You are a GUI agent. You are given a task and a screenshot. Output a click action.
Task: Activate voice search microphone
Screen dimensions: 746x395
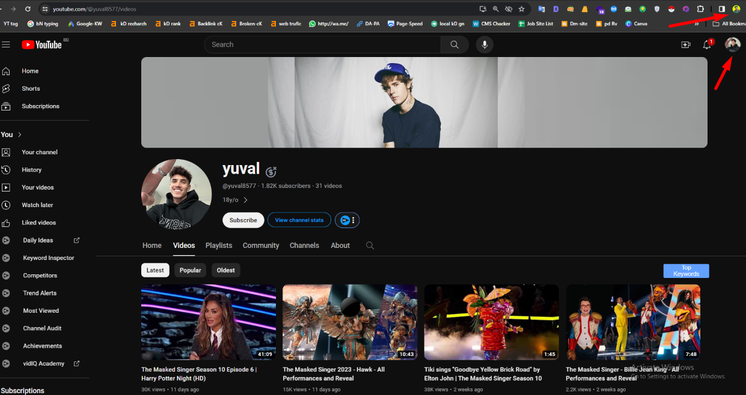pyautogui.click(x=485, y=44)
